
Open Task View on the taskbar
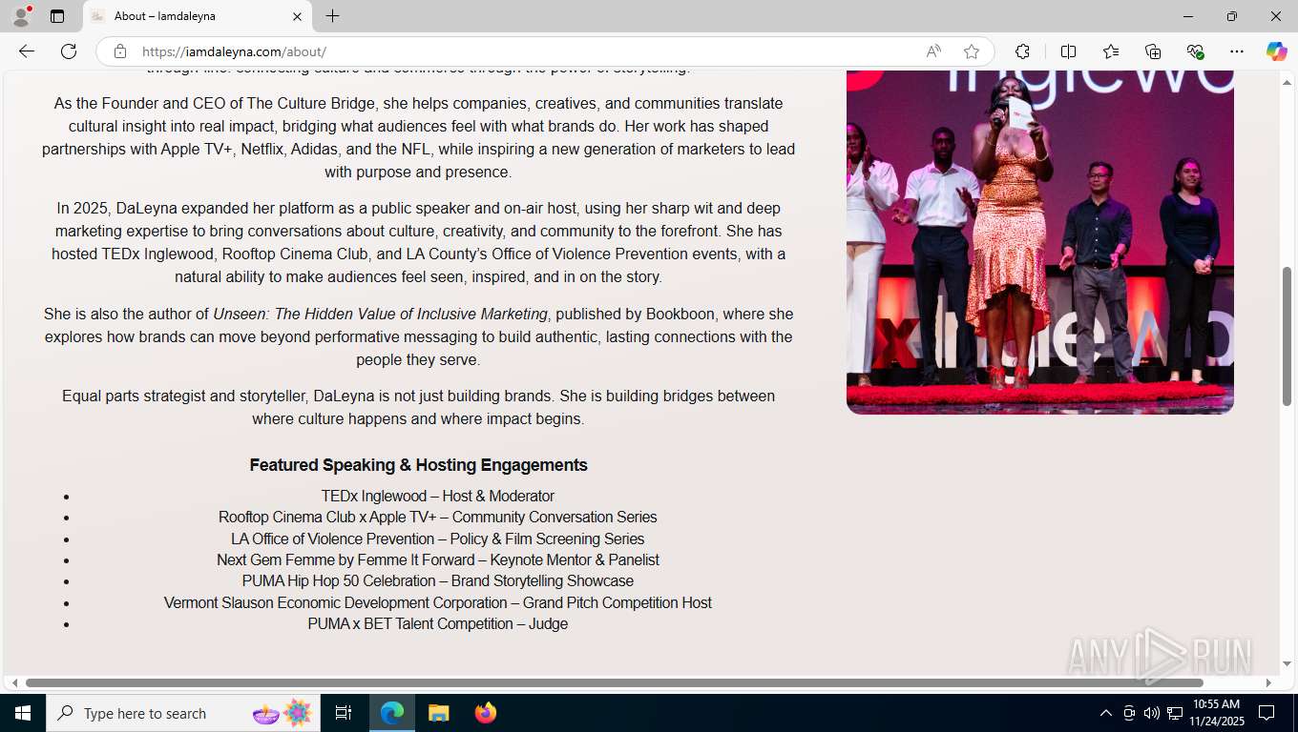[x=344, y=713]
